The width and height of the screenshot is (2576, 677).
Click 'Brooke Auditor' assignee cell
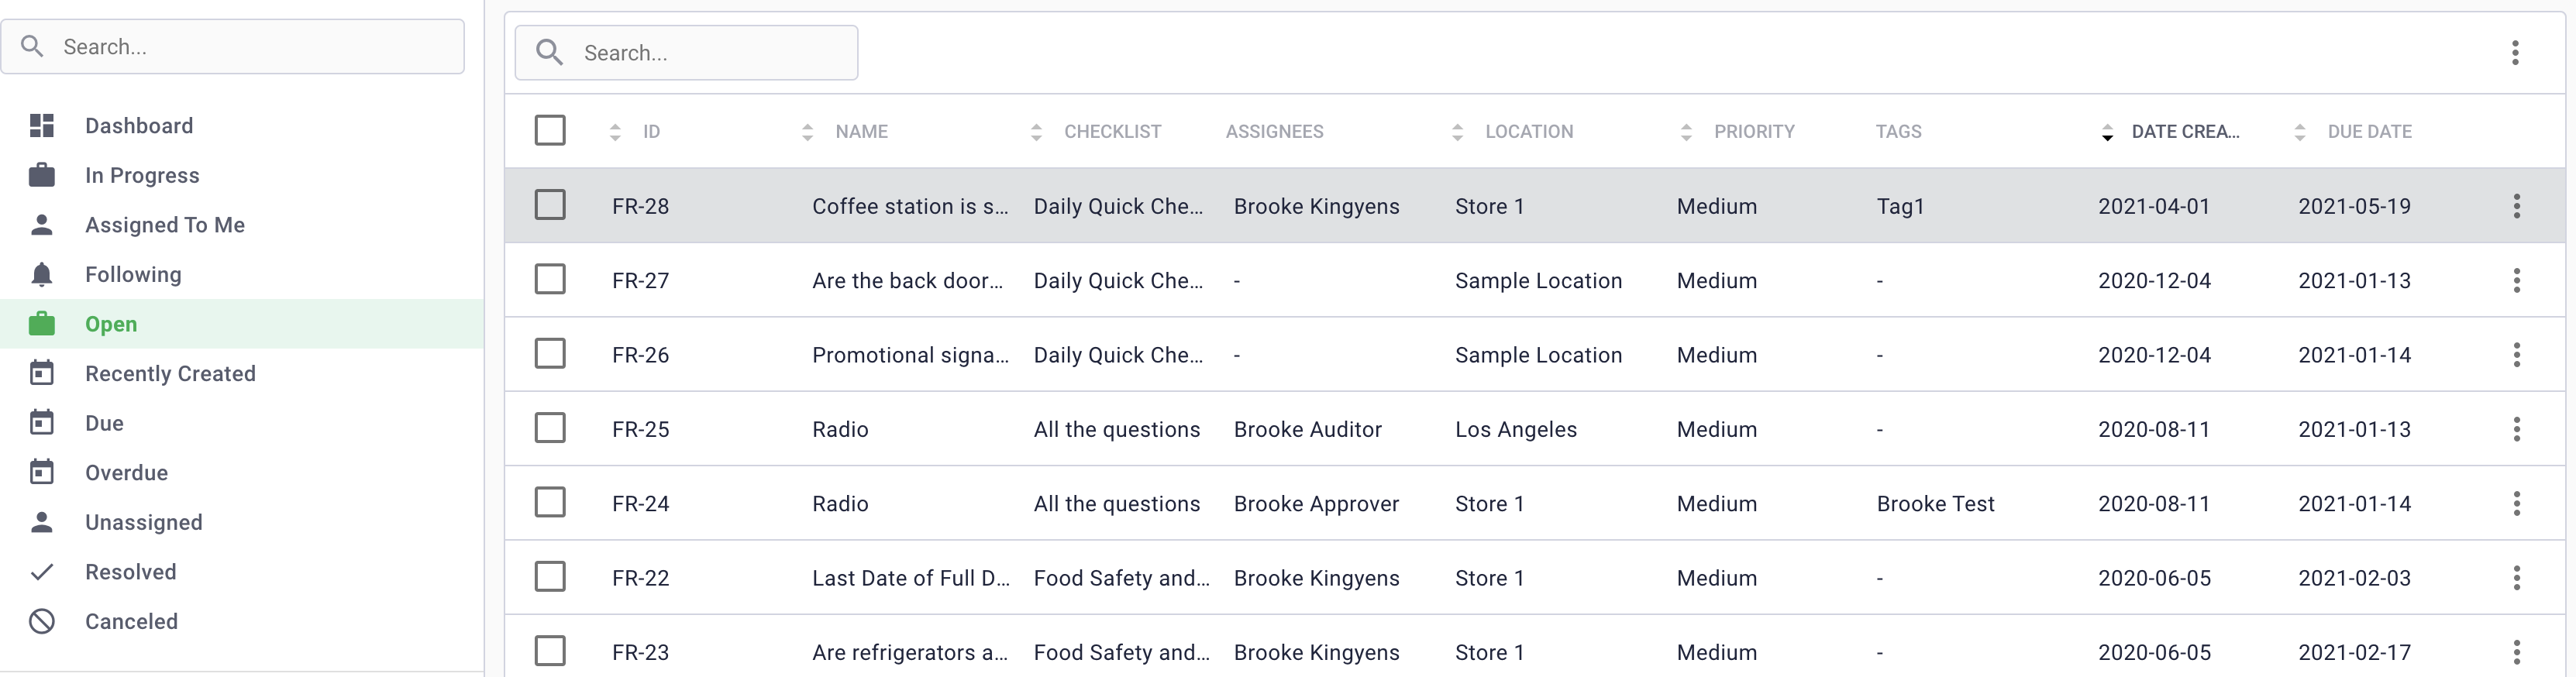[1307, 429]
